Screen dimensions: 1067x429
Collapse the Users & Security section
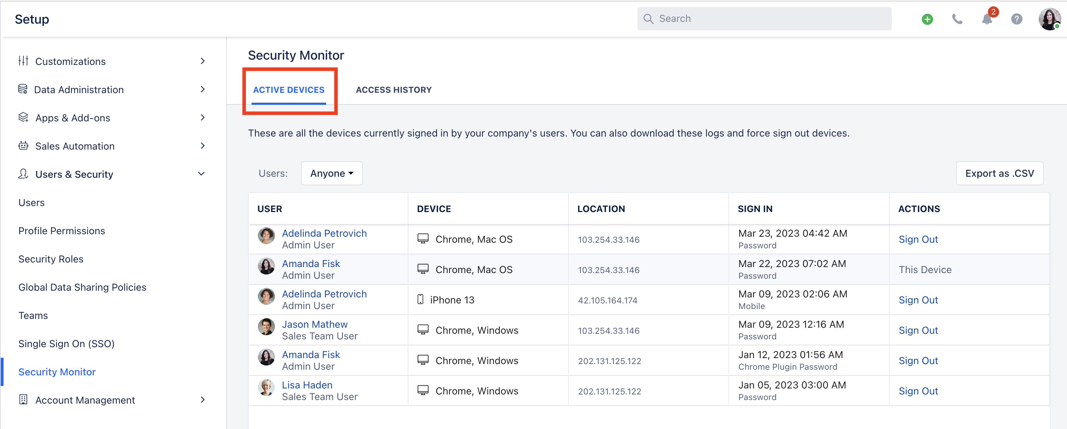tap(201, 174)
